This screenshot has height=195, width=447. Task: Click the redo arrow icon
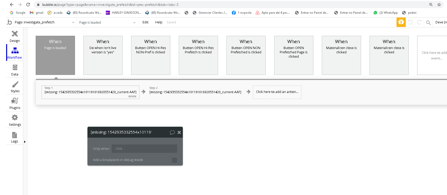[419, 22]
